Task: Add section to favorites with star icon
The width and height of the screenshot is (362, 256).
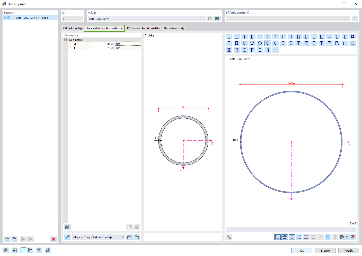Action: [x=67, y=237]
